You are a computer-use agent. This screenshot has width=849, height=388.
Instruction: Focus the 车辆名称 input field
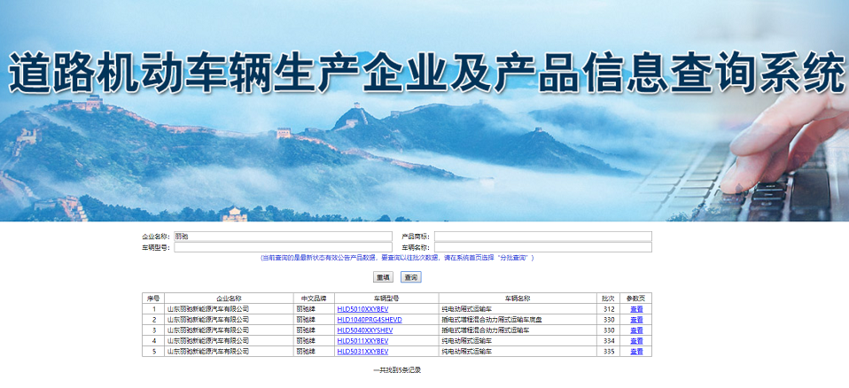(543, 247)
